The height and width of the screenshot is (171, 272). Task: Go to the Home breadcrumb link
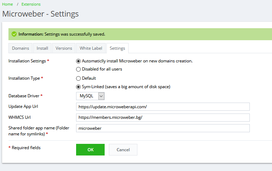click(x=7, y=4)
